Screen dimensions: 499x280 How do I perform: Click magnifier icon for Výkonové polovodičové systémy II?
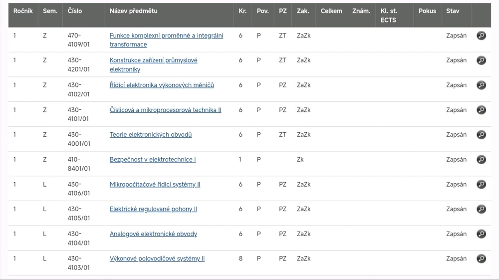481,259
